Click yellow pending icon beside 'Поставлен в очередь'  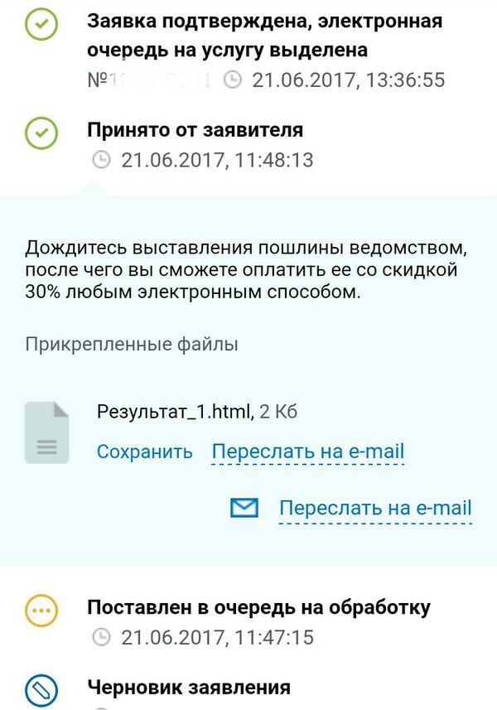click(41, 611)
